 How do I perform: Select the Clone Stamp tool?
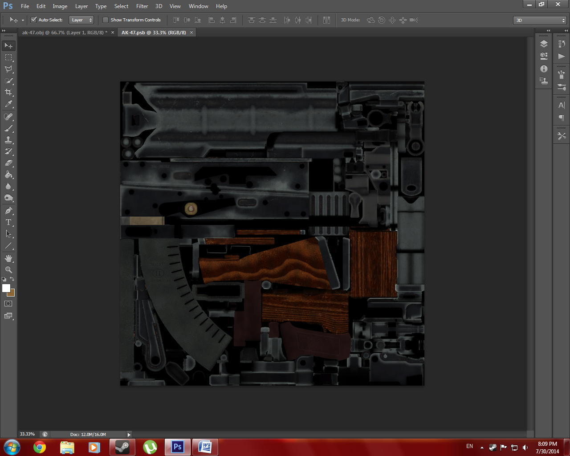click(8, 140)
